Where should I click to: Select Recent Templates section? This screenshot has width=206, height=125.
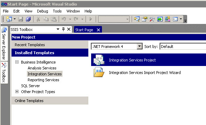[x=50, y=45]
